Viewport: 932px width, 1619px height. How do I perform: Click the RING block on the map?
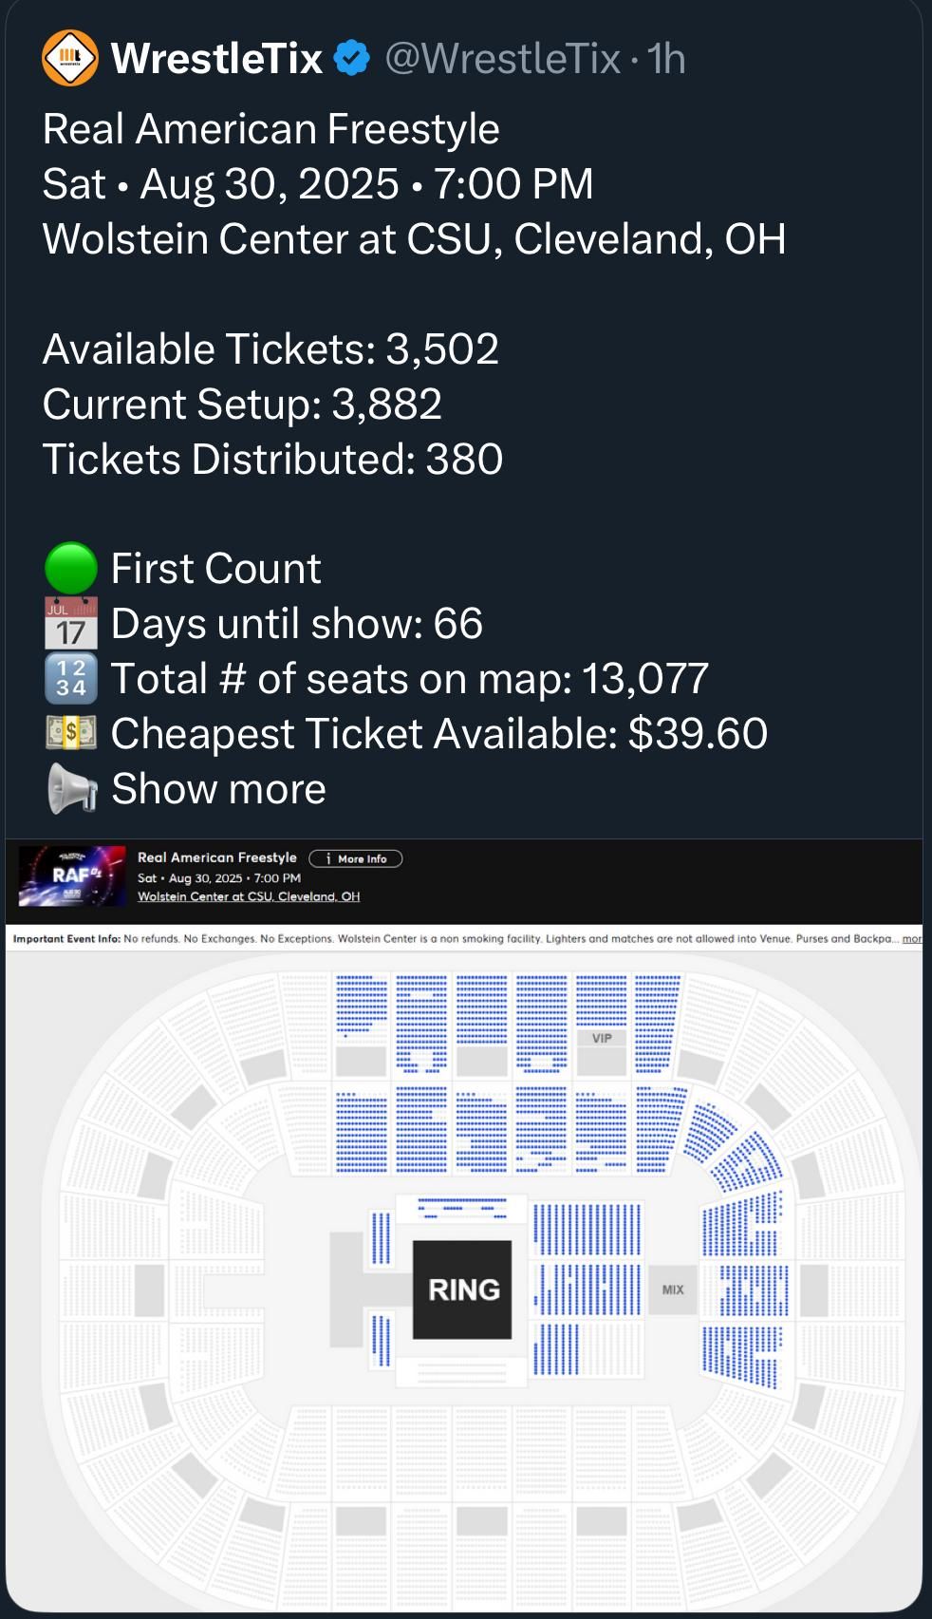(x=463, y=1290)
